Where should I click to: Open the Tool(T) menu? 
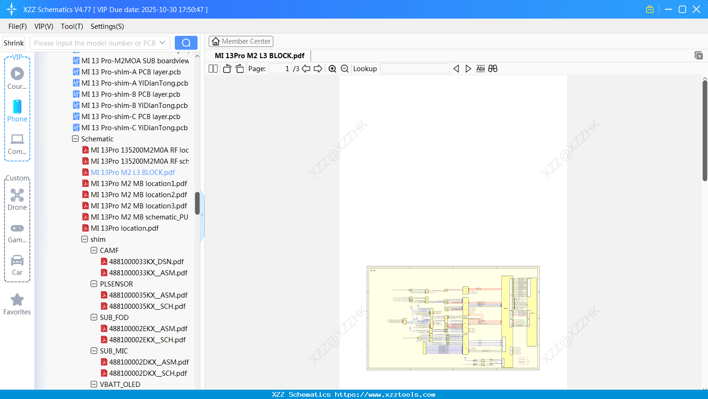[72, 27]
